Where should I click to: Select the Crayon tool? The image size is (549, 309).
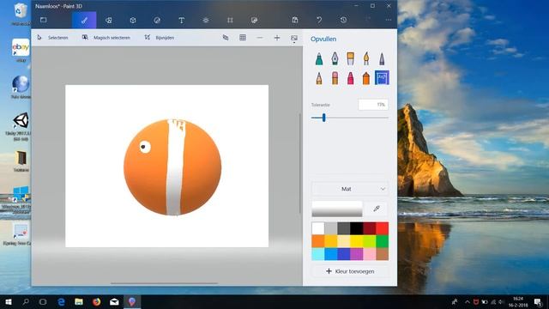point(351,78)
